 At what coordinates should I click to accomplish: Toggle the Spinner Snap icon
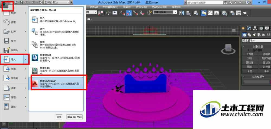pyautogui.click(x=142, y=13)
